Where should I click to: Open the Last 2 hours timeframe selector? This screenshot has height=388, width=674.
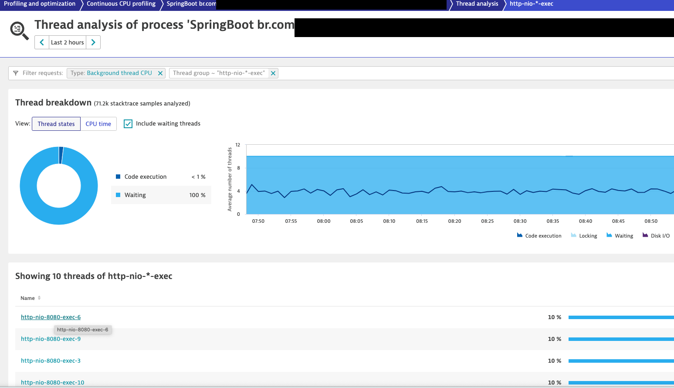[x=67, y=42]
